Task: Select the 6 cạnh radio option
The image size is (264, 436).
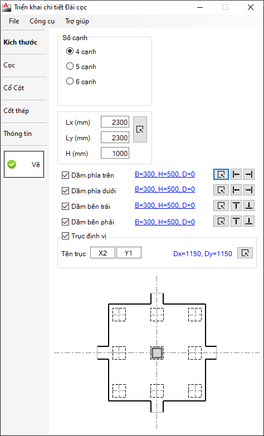Action: 81,82
